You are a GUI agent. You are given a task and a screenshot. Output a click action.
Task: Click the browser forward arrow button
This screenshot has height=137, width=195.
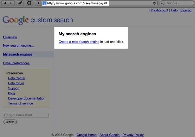(x=11, y=3)
